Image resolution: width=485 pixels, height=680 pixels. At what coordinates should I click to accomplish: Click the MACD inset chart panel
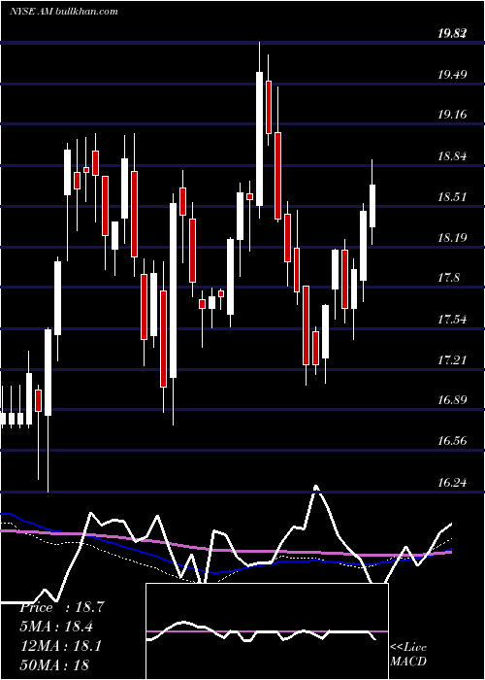[x=267, y=631]
